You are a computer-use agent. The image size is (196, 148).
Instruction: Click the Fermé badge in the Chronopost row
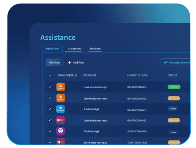173,108
